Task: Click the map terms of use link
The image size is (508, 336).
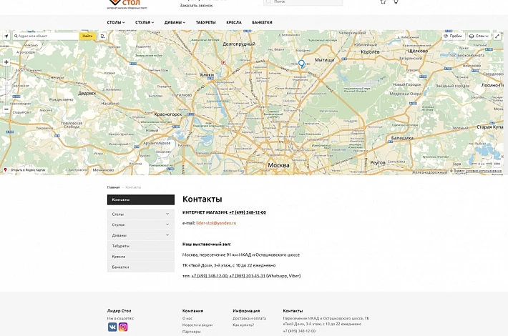Action: pos(484,171)
